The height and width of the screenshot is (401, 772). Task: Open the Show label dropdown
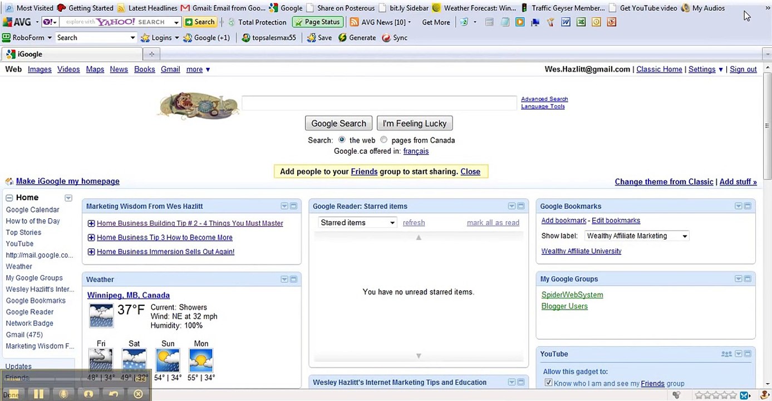[637, 236]
